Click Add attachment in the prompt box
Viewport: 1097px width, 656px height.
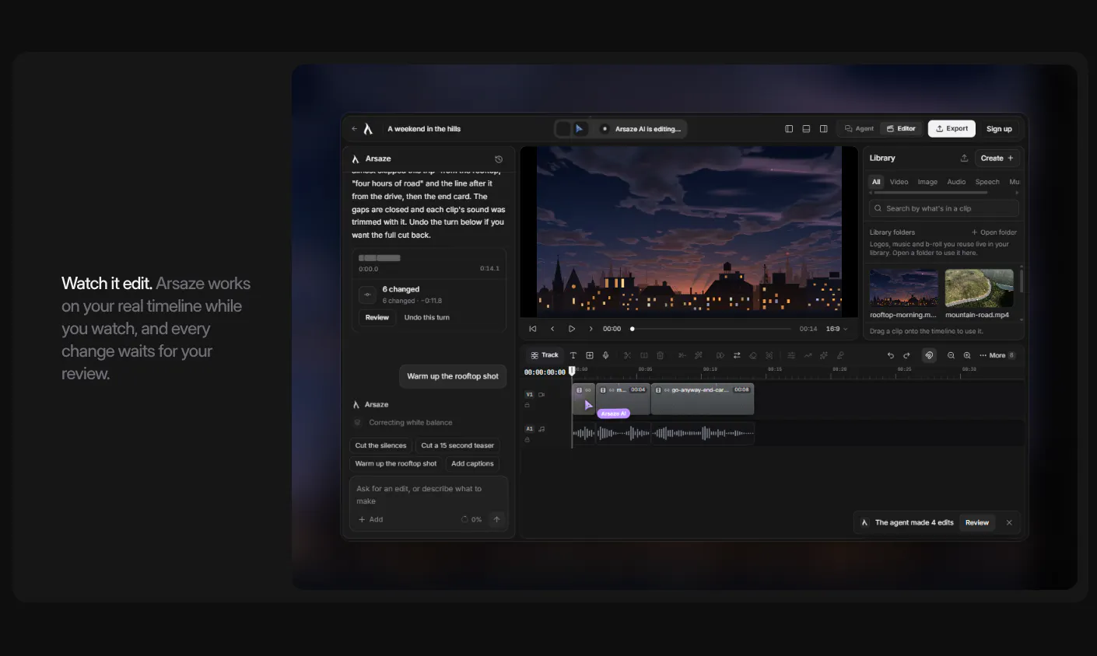pos(370,519)
